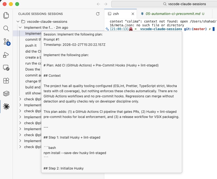This screenshot has width=217, height=179.
Task: Click '## Step 1: Install Husky + lint-staged'
Action: (x=72, y=137)
